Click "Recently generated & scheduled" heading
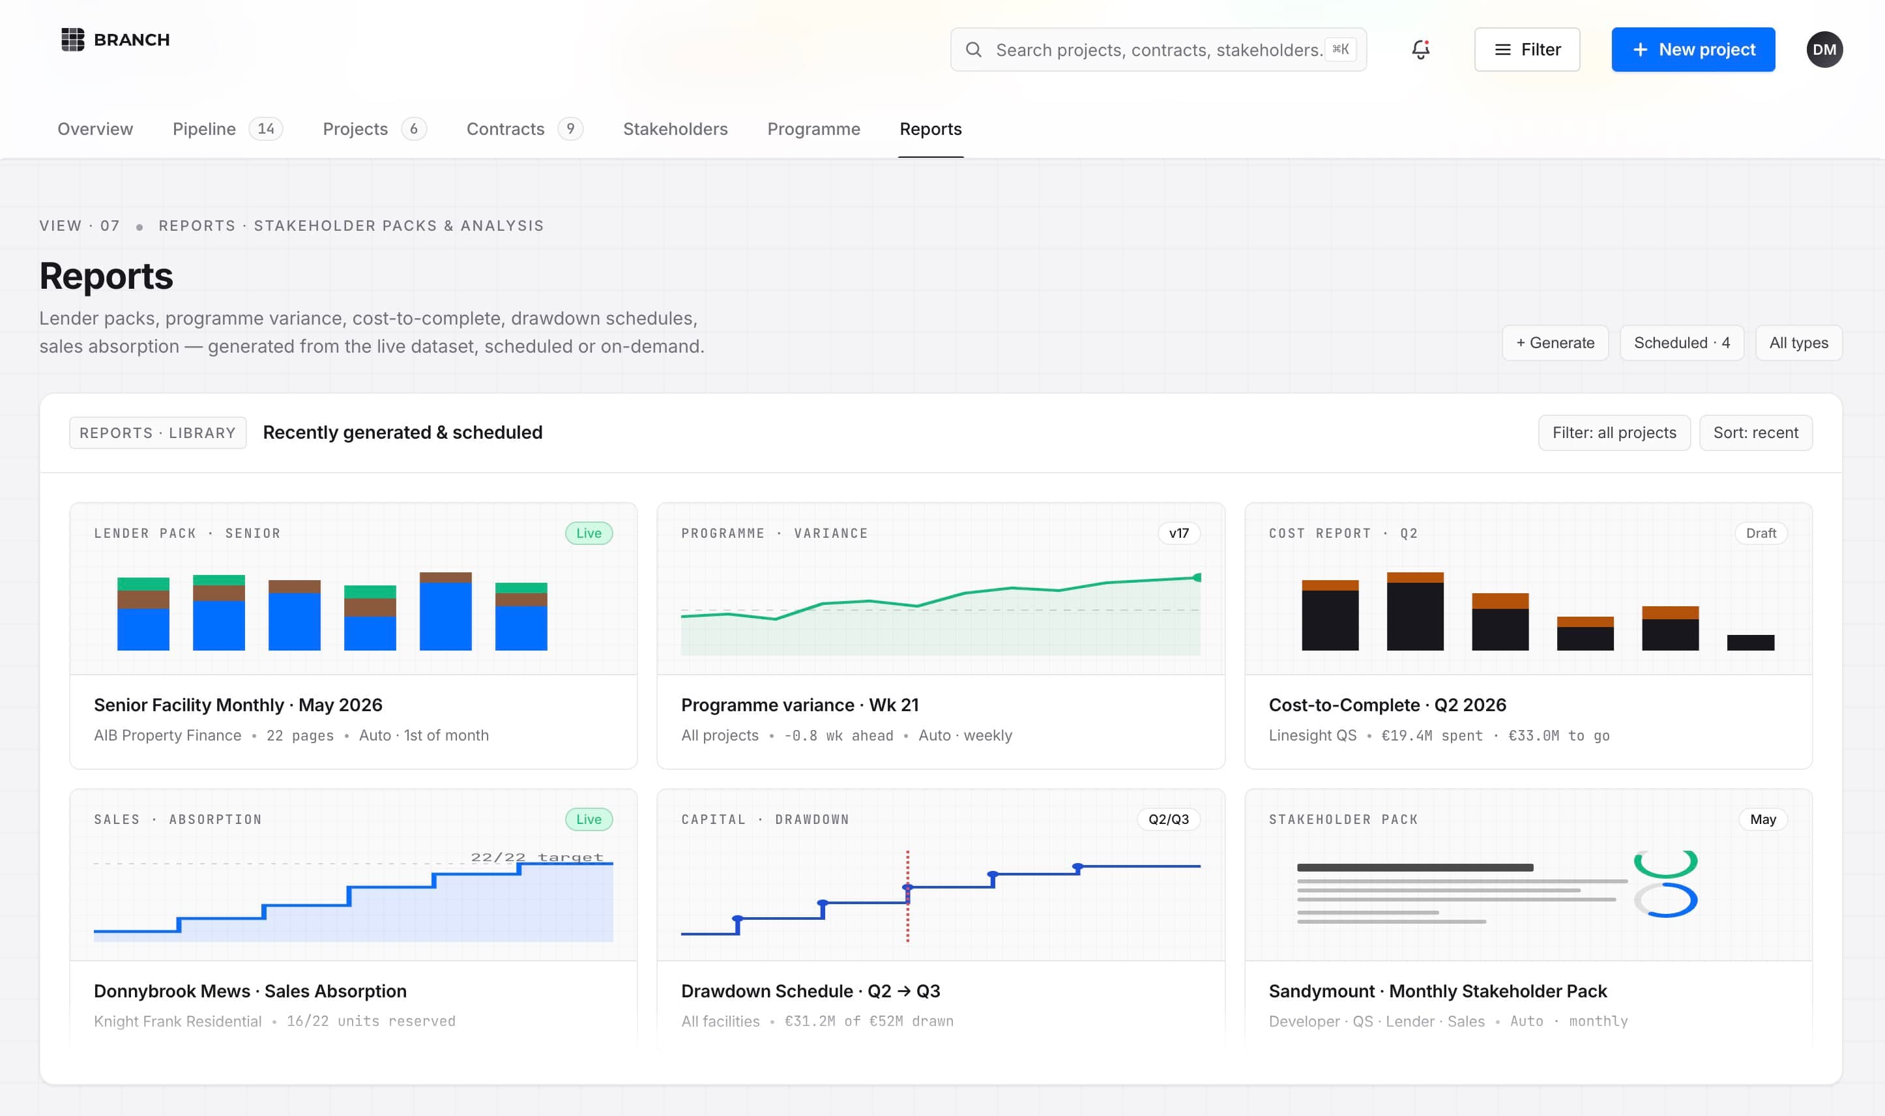Viewport: 1885px width, 1116px height. (402, 433)
